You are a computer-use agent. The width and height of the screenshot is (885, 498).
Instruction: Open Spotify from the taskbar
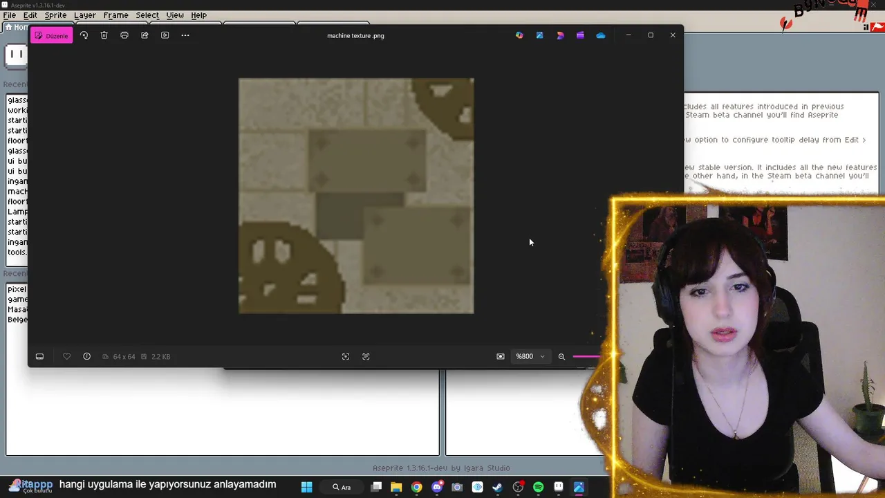pos(539,487)
